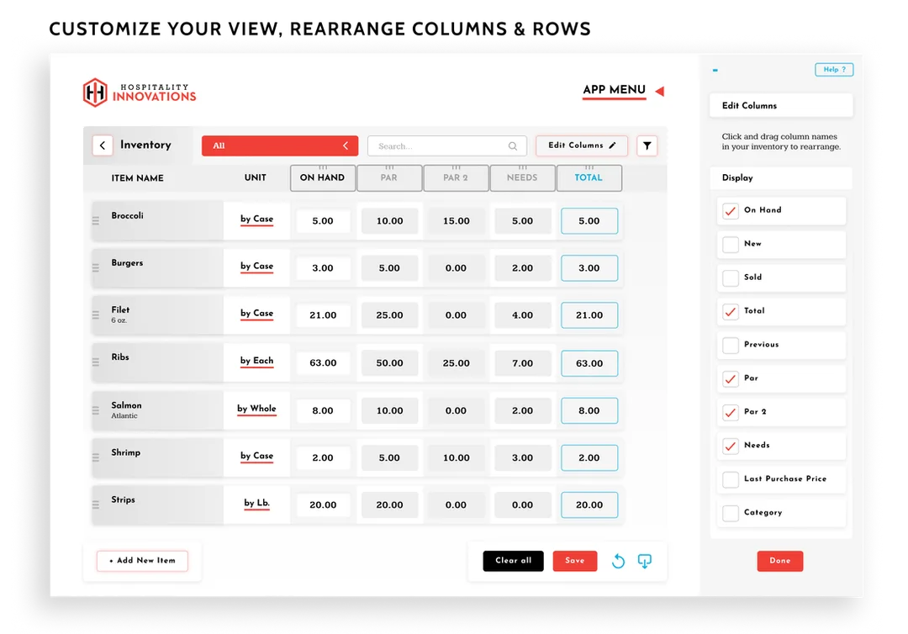The height and width of the screenshot is (634, 908).
Task: Uncheck the On Hand display checkbox
Action: pyautogui.click(x=731, y=211)
